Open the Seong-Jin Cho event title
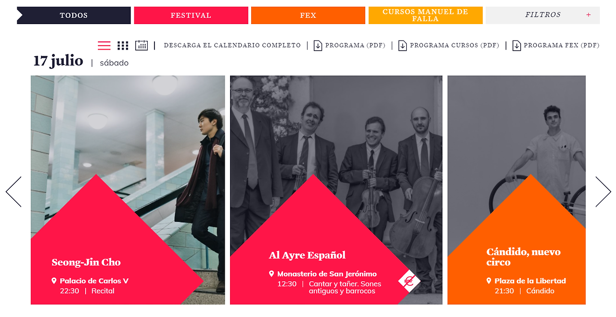Viewport: 616px width, 317px height. point(86,263)
